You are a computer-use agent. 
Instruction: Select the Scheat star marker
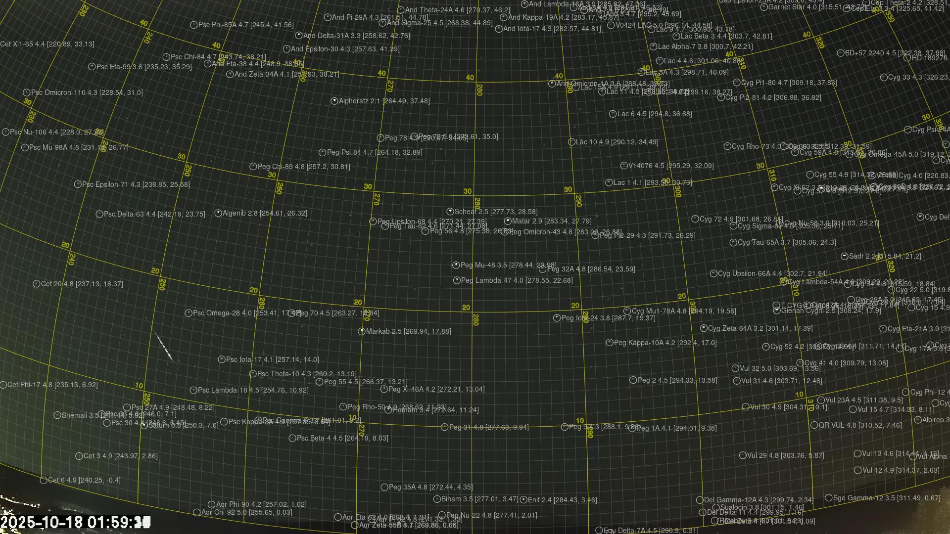(450, 212)
